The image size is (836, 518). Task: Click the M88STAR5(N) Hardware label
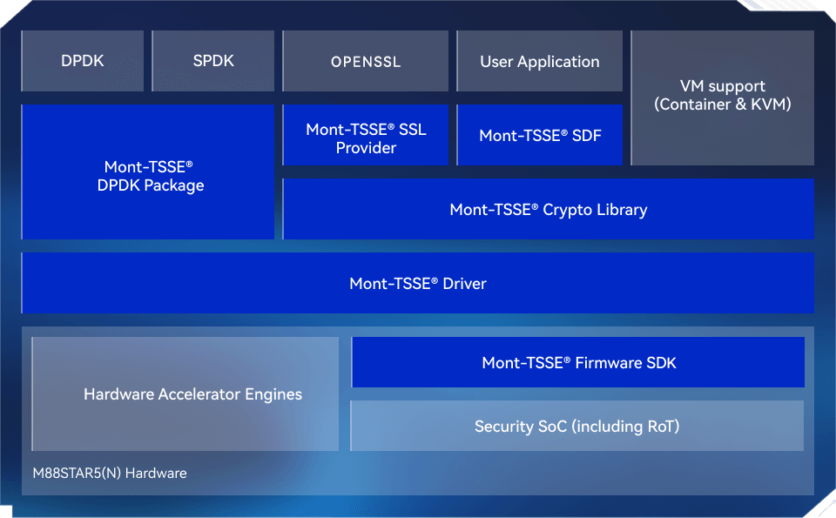[110, 474]
